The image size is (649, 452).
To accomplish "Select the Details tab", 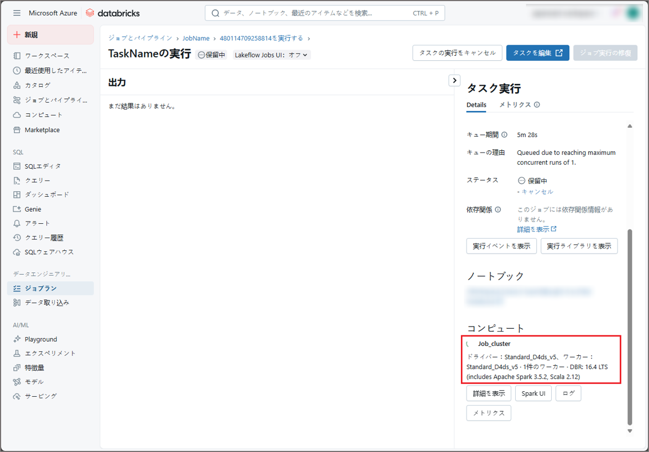I will (476, 105).
